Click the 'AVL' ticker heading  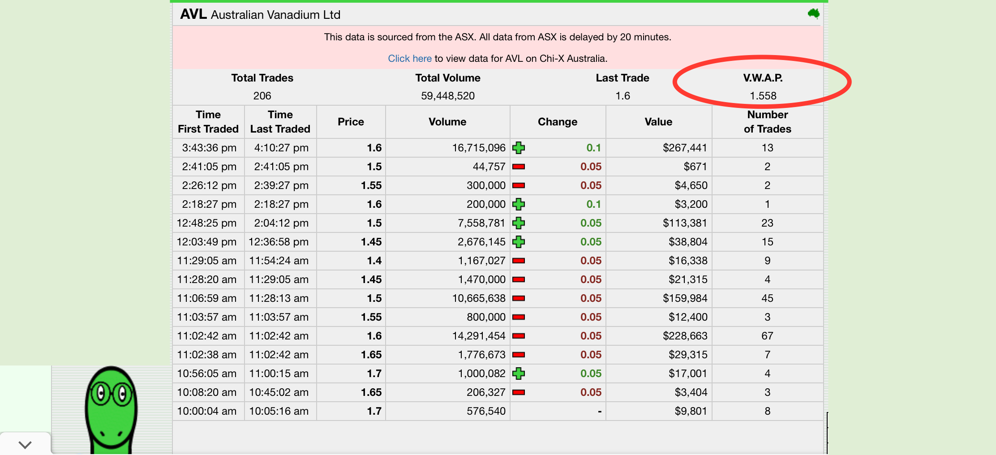tap(193, 14)
